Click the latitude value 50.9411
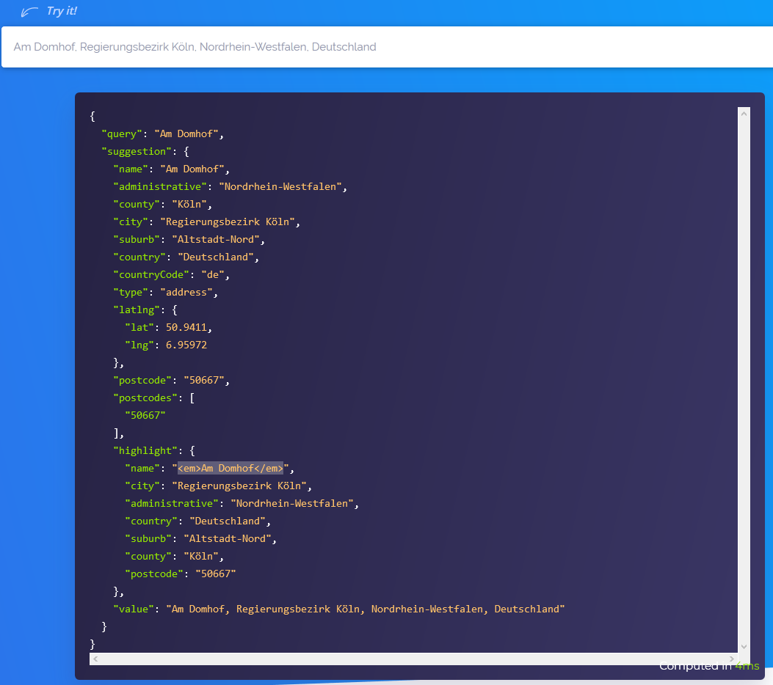773x685 pixels. click(185, 327)
